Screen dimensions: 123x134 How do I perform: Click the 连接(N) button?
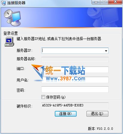click(66, 114)
